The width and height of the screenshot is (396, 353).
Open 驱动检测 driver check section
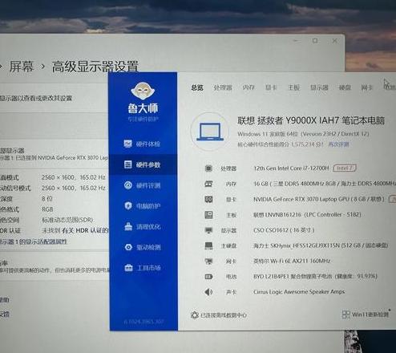click(143, 247)
